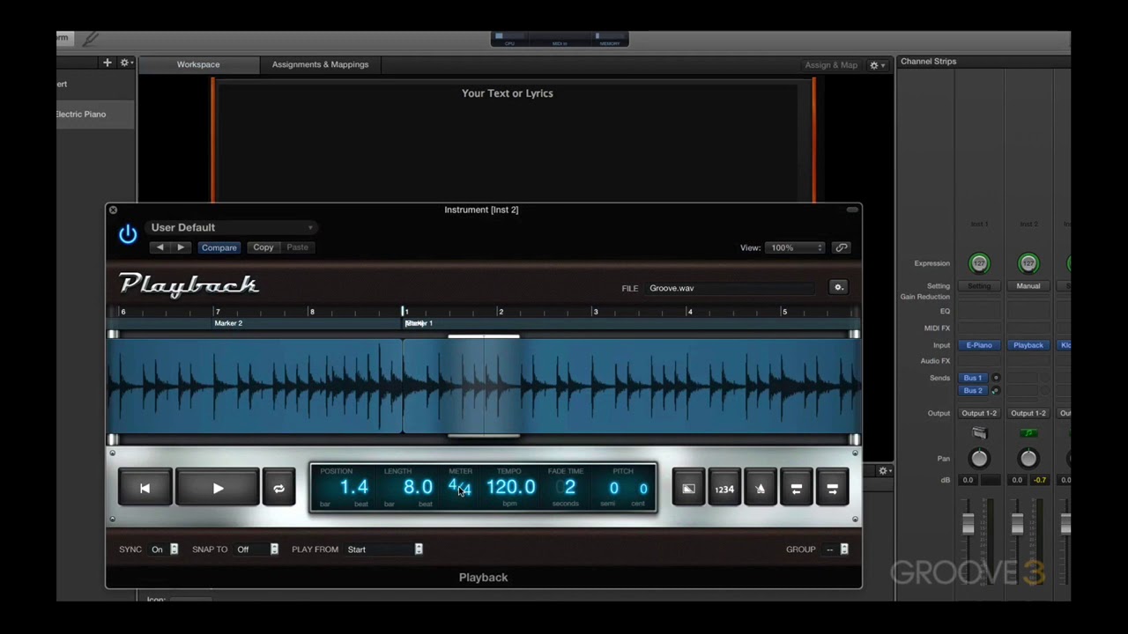1128x634 pixels.
Task: Click the Meter 4/4 value
Action: coord(460,487)
